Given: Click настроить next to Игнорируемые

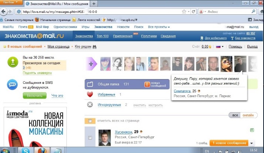Looking at the screenshot, I should (155, 105).
